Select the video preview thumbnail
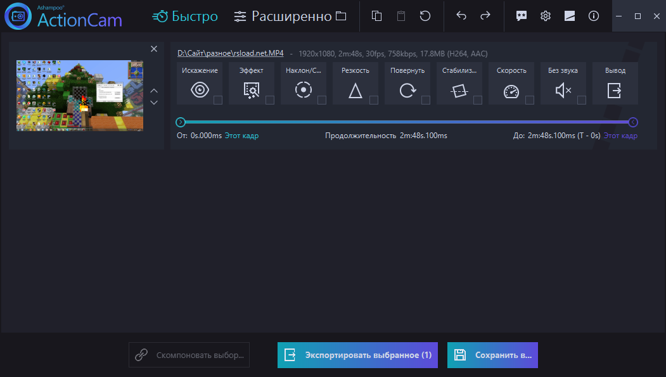This screenshot has width=666, height=377. pyautogui.click(x=80, y=96)
